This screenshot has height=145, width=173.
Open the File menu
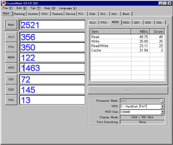8,8
